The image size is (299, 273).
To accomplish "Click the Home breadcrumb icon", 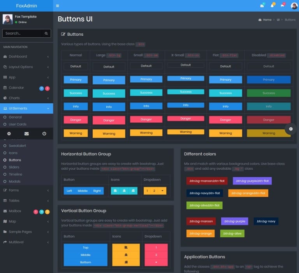I will click(x=260, y=20).
